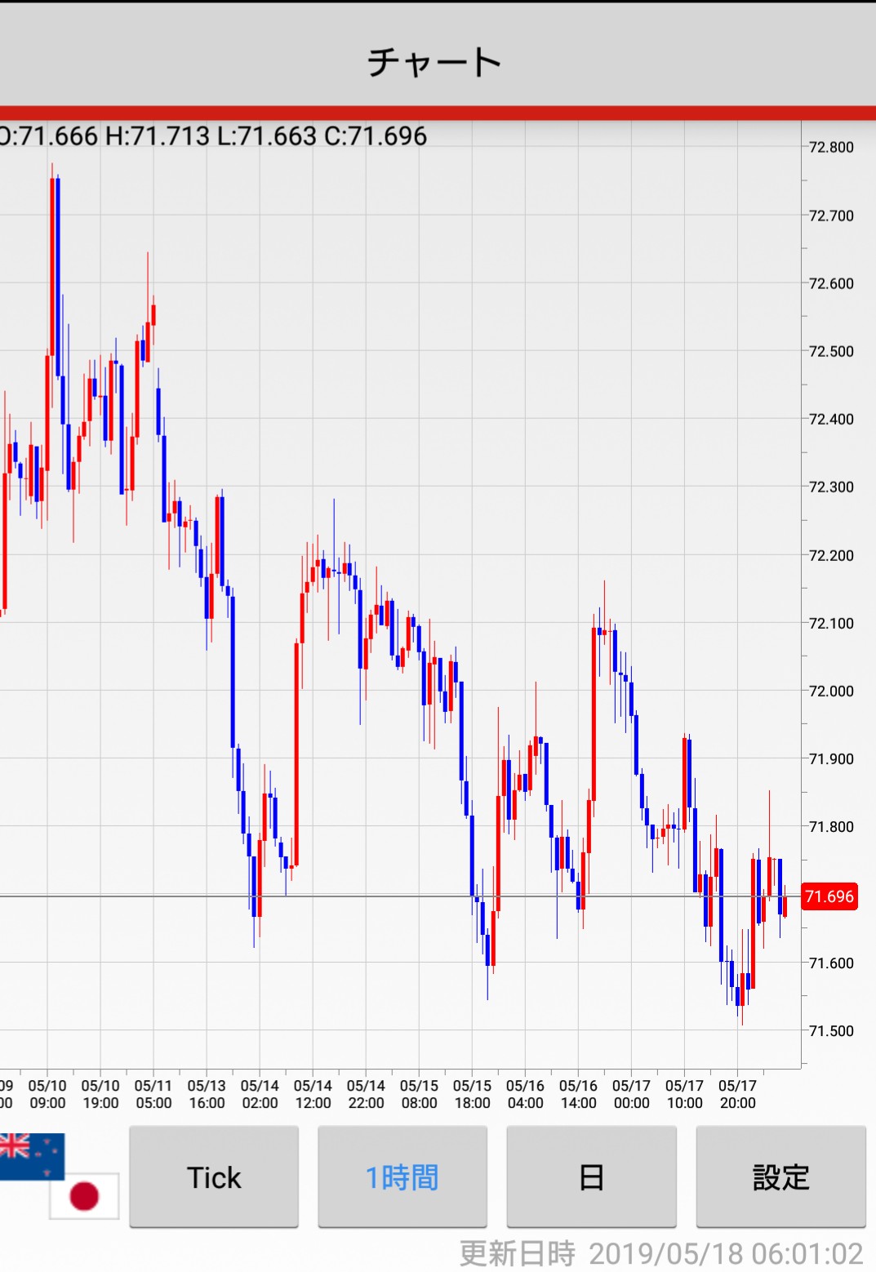Switch chart to Tick view

pos(214,1177)
